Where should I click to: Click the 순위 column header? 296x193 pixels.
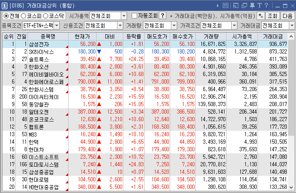[x=9, y=36]
